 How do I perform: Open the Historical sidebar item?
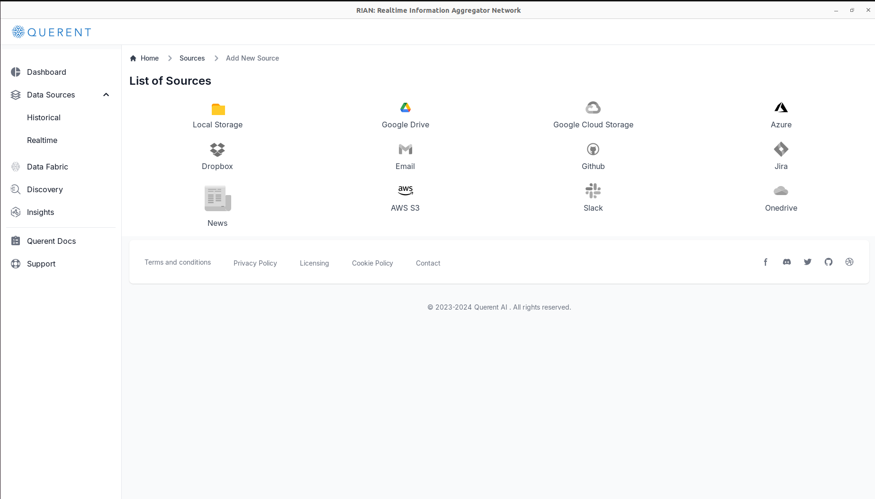pyautogui.click(x=44, y=117)
